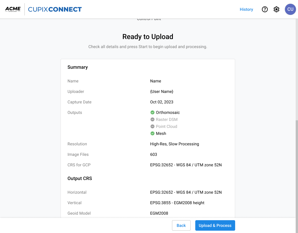The height and width of the screenshot is (233, 298).
Task: Click the green check next to Mesh
Action: (x=152, y=133)
